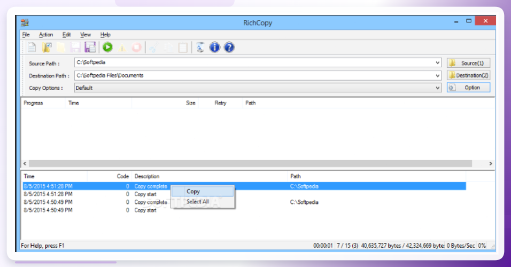Click the 0% status bar entry
The height and width of the screenshot is (267, 511).
pyautogui.click(x=482, y=246)
